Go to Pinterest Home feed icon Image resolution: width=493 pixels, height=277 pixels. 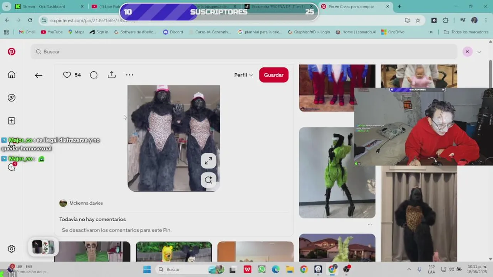pyautogui.click(x=12, y=75)
